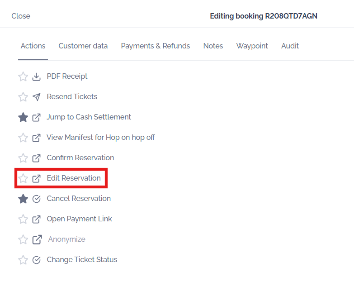Click the Anonymize external-link icon
This screenshot has height=282, width=354.
coord(37,239)
